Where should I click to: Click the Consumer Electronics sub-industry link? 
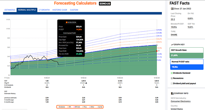coord(181,101)
